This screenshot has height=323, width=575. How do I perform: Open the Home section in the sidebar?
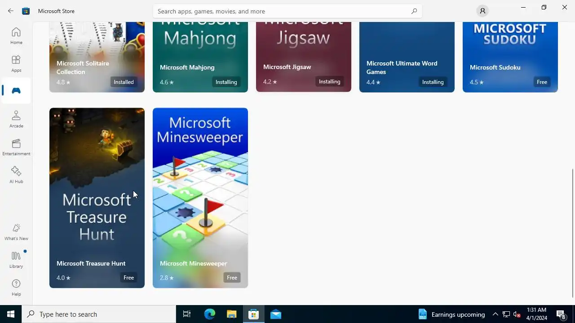pos(16,36)
